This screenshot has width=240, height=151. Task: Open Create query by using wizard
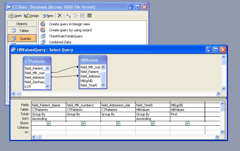point(70,30)
